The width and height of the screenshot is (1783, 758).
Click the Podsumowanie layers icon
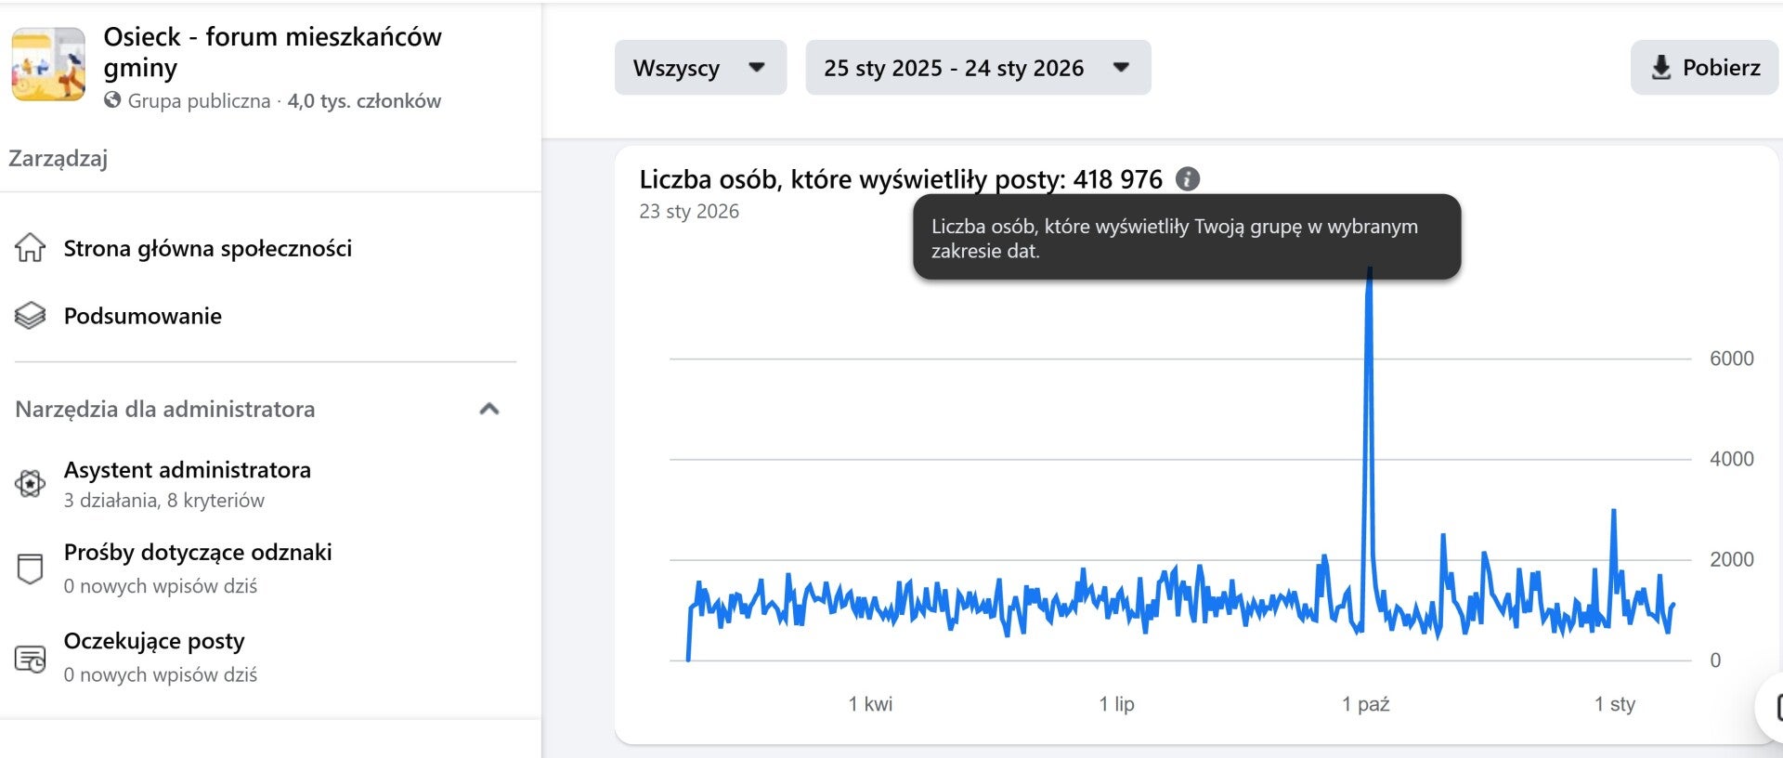[30, 316]
